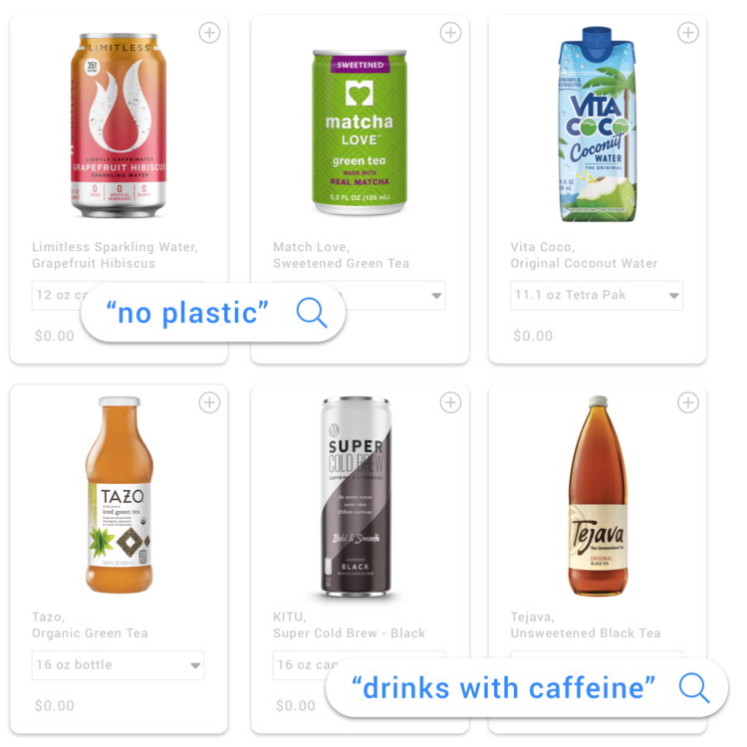Click the "no plastic" search query text
Viewport: 747px width, 747px height.
[187, 313]
